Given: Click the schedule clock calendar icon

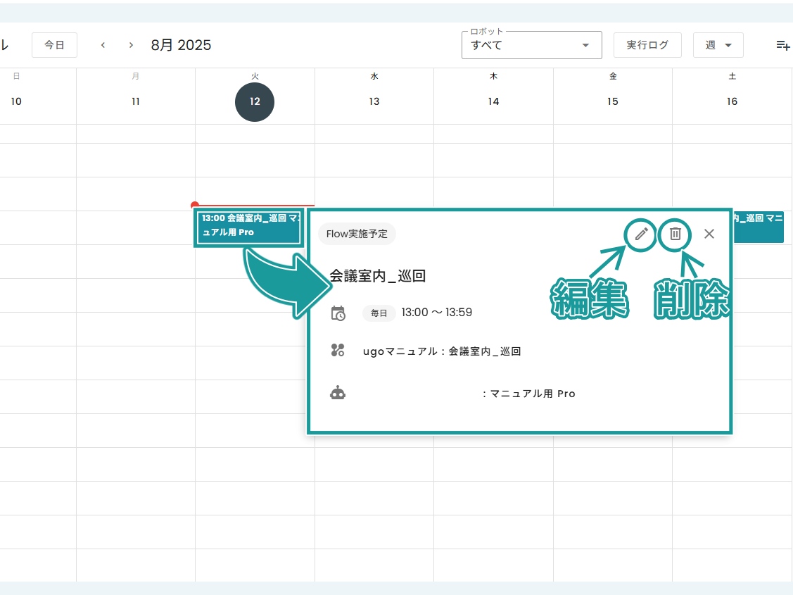Looking at the screenshot, I should coord(338,313).
